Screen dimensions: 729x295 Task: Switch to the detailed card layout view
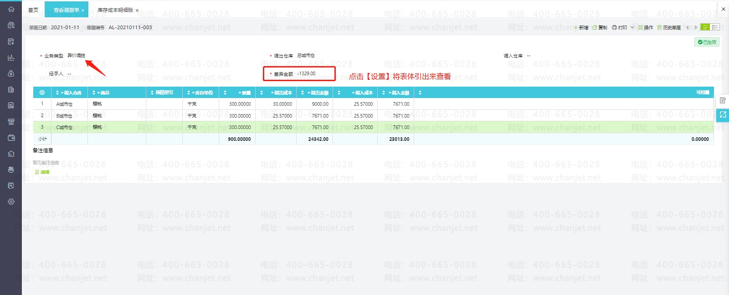coord(715,27)
